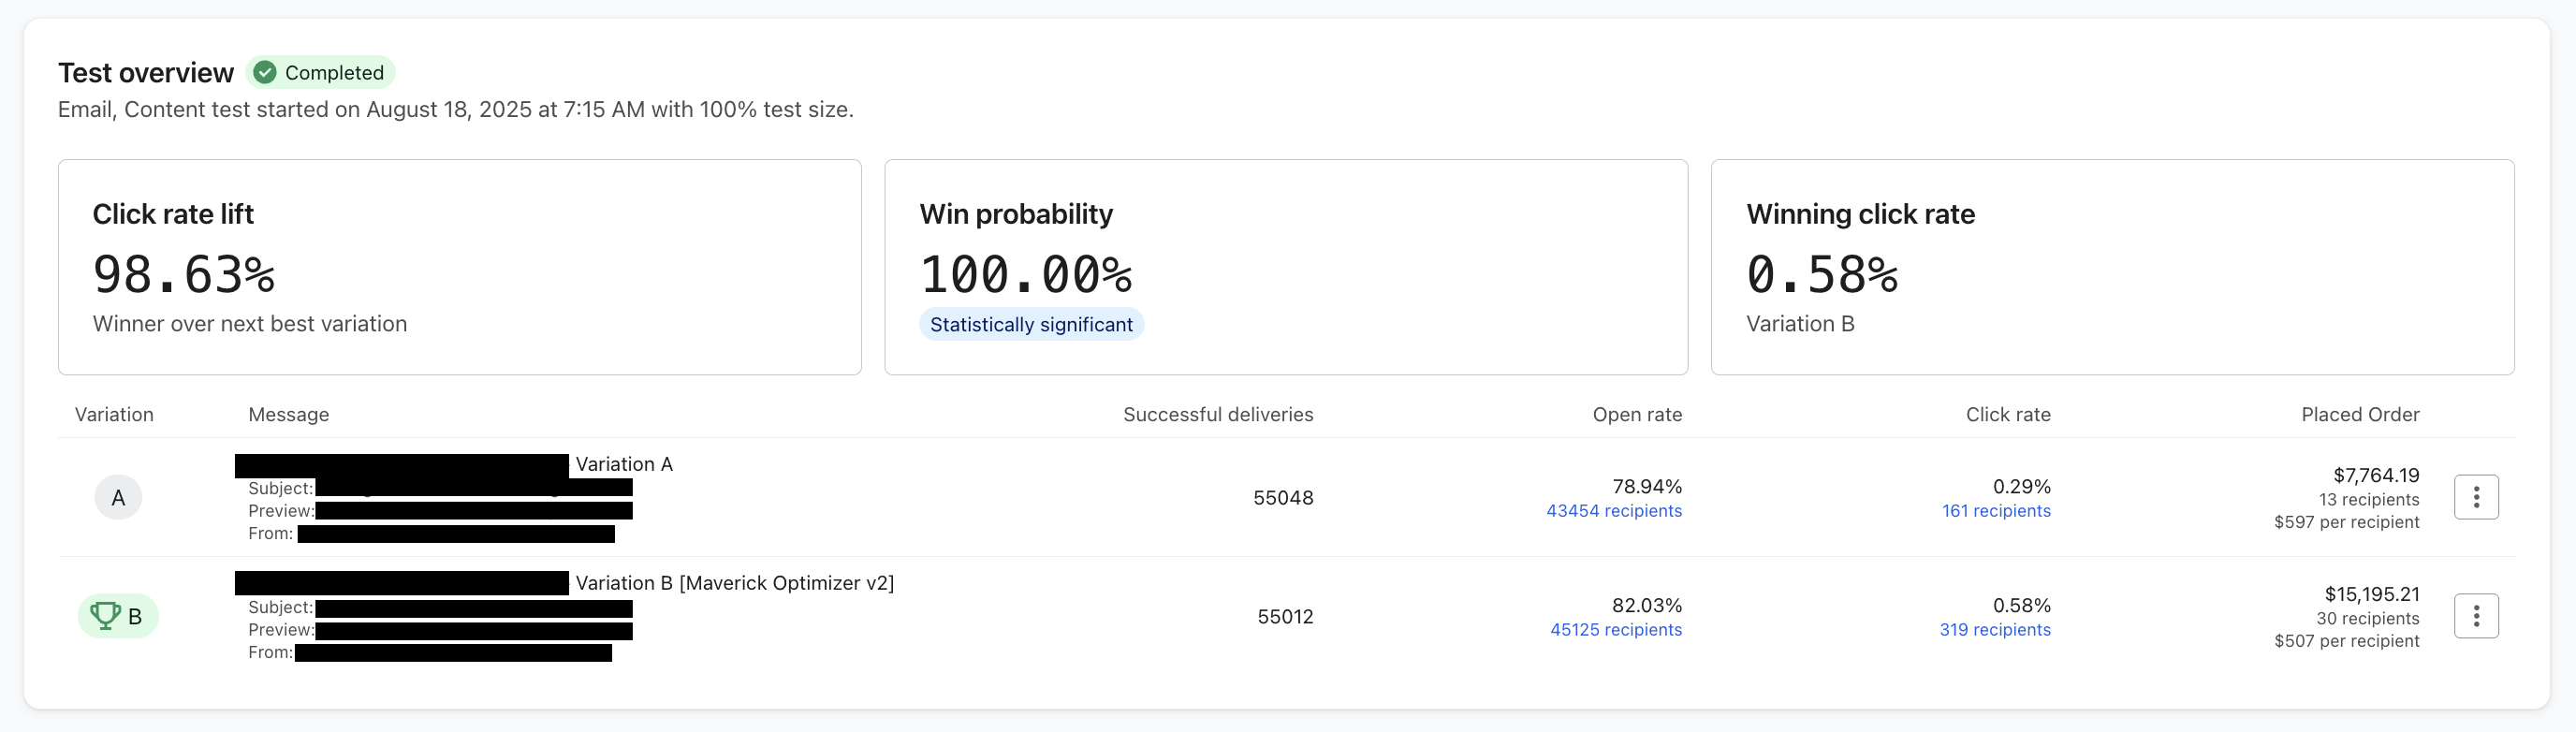
Task: Open the 43454 recipients link
Action: 1614,511
